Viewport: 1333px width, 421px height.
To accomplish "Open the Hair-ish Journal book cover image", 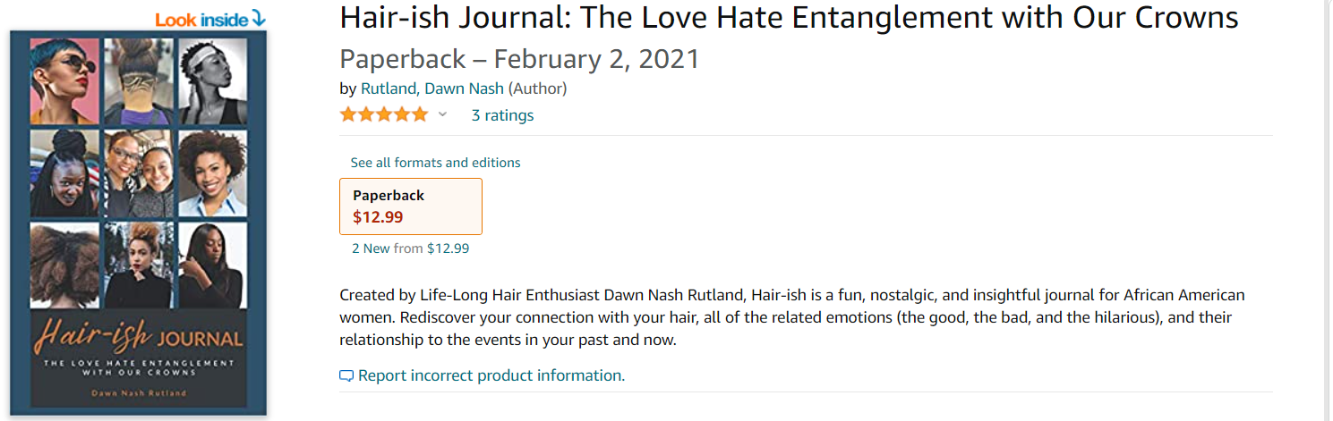I will pyautogui.click(x=139, y=223).
